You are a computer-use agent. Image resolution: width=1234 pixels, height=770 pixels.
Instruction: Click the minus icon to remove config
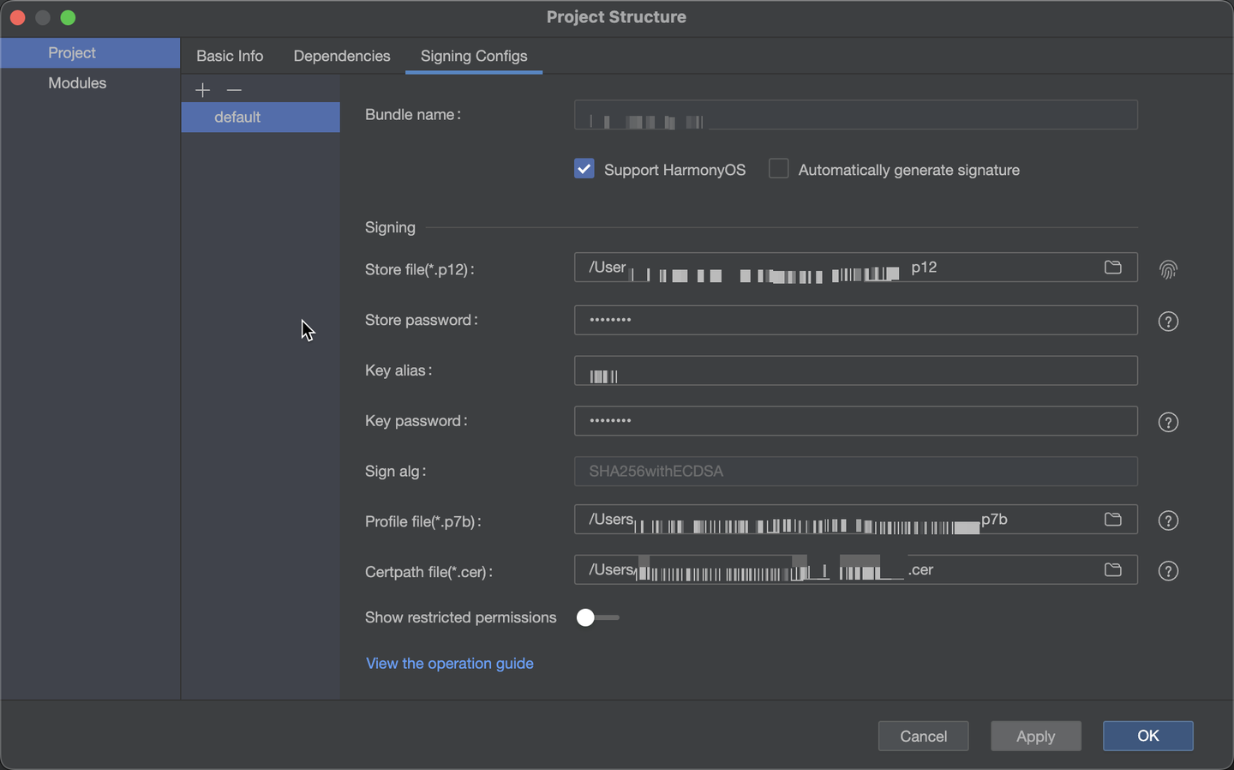234,90
